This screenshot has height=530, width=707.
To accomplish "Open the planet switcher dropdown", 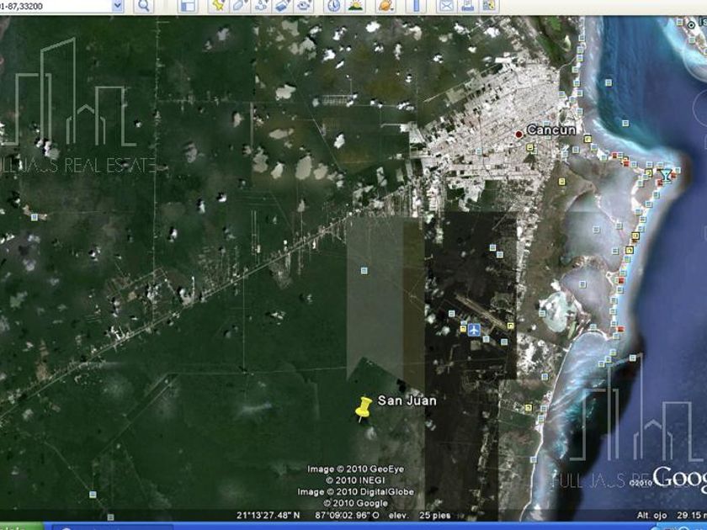I will (x=385, y=5).
